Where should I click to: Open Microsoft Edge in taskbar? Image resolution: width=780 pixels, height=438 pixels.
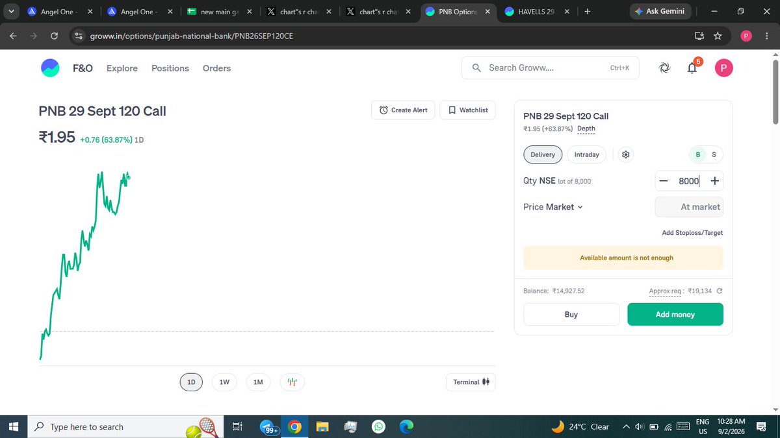coord(406,427)
